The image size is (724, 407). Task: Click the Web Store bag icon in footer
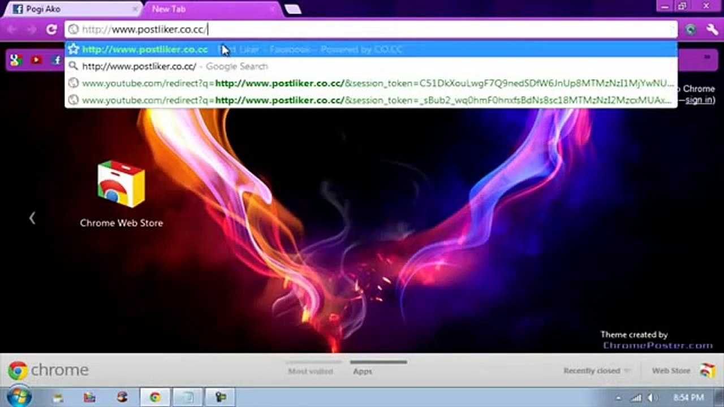(x=708, y=371)
